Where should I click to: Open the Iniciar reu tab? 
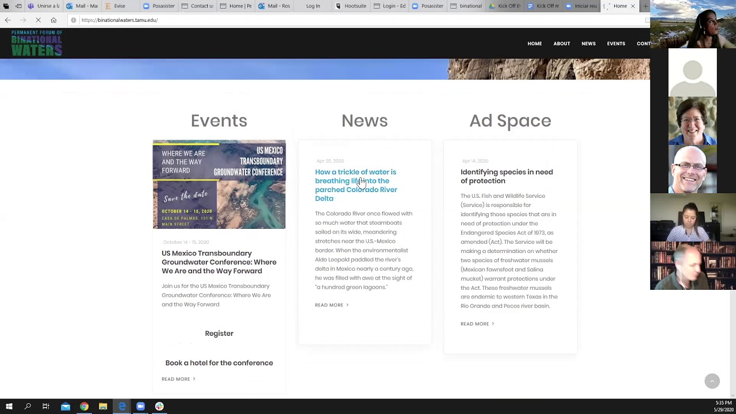pyautogui.click(x=581, y=6)
